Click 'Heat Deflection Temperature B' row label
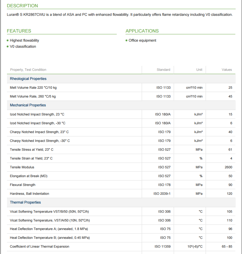Screen dimensions: 242x254 50,238
